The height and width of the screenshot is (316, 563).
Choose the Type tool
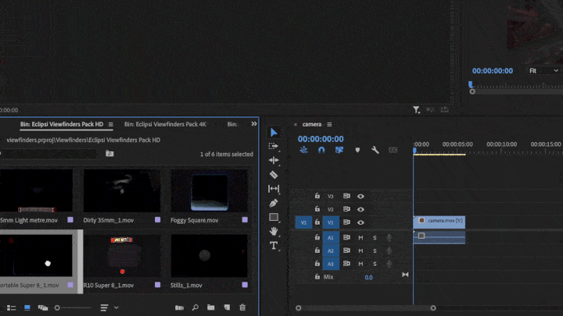pos(274,245)
